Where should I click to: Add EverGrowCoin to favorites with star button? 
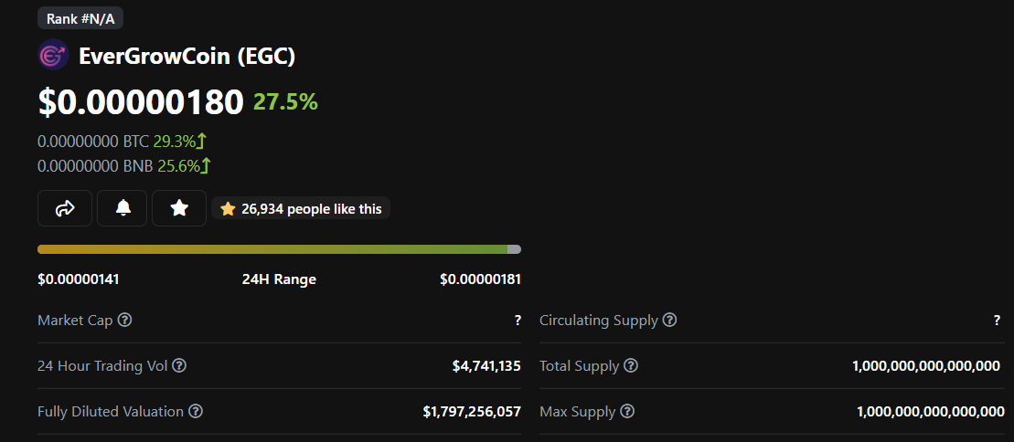pyautogui.click(x=179, y=208)
